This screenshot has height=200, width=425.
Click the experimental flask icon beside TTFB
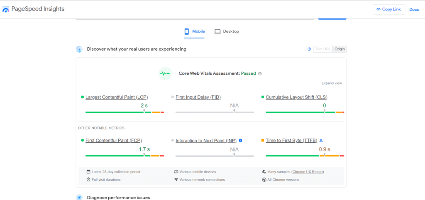[321, 140]
